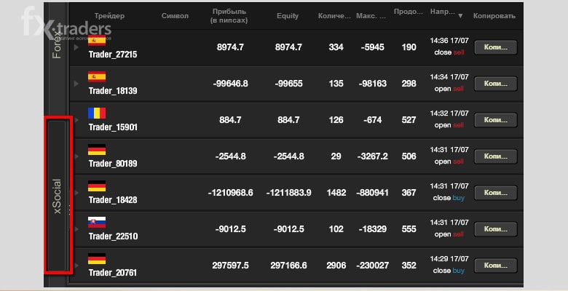Copy Trader_18428 with the Копи... button
Viewport: 568px width, 291px height.
496,193
